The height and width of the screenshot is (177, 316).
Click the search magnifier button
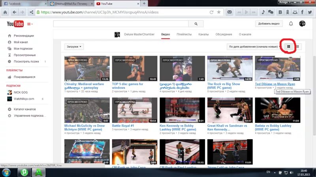click(196, 24)
